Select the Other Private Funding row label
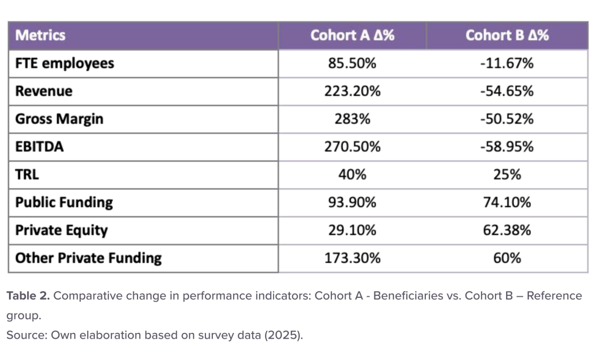 click(x=88, y=258)
